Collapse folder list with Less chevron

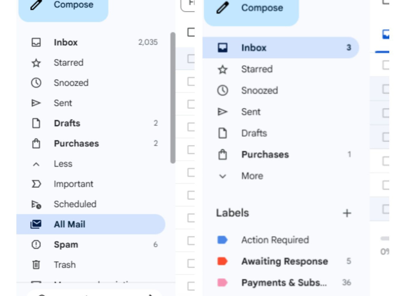click(36, 164)
